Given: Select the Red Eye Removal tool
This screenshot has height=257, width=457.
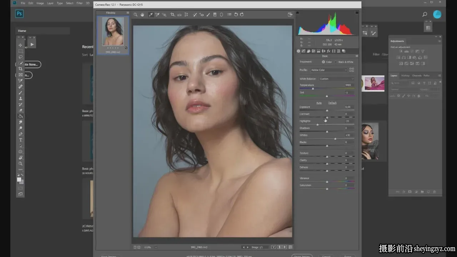Looking at the screenshot, I should pyautogui.click(x=202, y=15).
